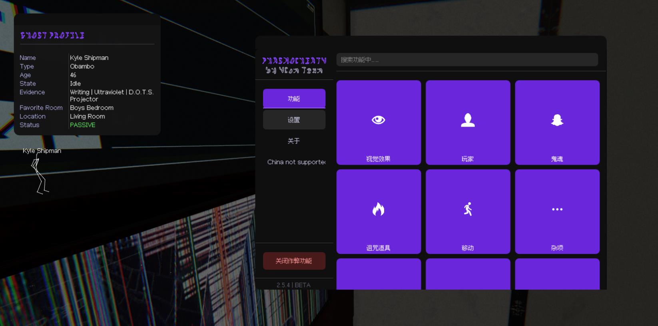Image resolution: width=658 pixels, height=326 pixels.
Task: Click the 2.5.4 | BETA version text
Action: tap(293, 285)
